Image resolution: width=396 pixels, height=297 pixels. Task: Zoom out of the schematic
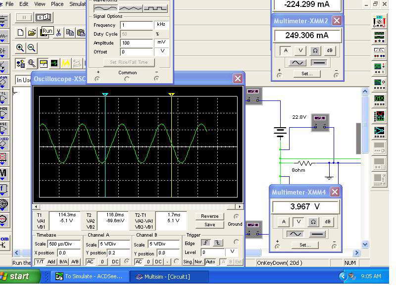click(32, 48)
